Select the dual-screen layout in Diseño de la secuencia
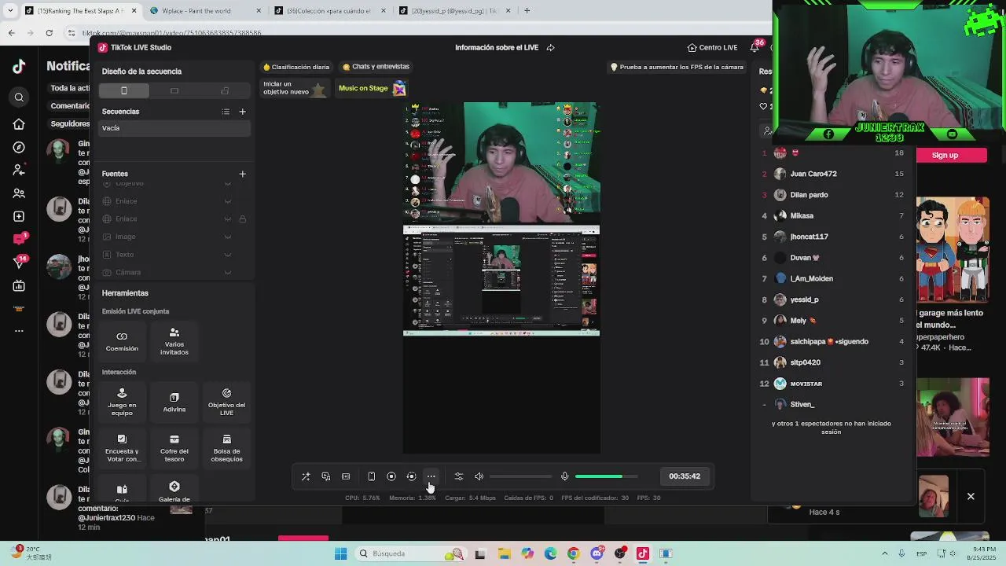 (225, 90)
